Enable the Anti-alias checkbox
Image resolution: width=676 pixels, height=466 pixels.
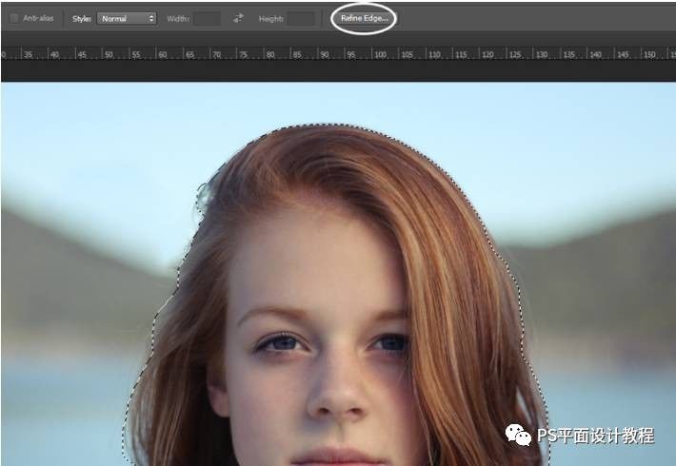14,18
